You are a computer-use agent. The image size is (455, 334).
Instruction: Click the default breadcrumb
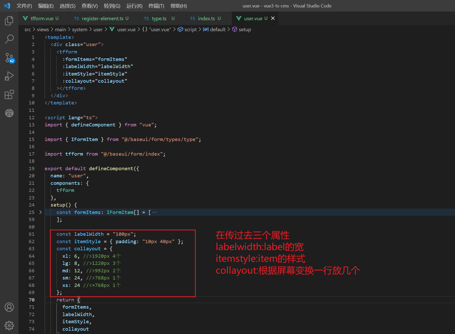(x=214, y=29)
